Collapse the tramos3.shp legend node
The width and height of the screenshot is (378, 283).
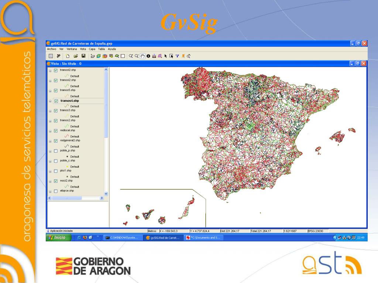(x=50, y=111)
